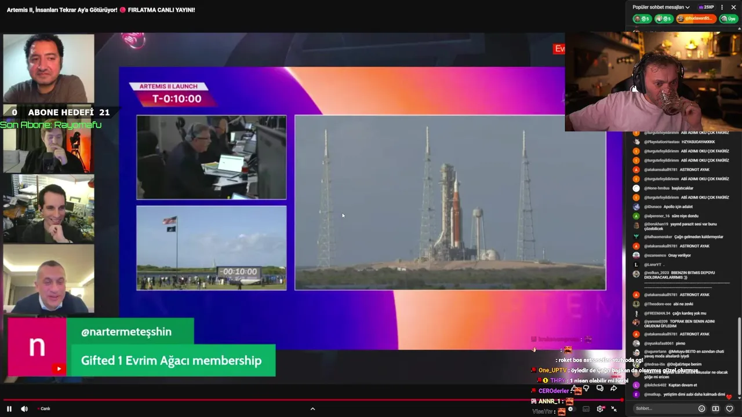Click @oyunkafas8061 message 'pivno'
Image resolution: width=742 pixels, height=417 pixels.
point(680,343)
